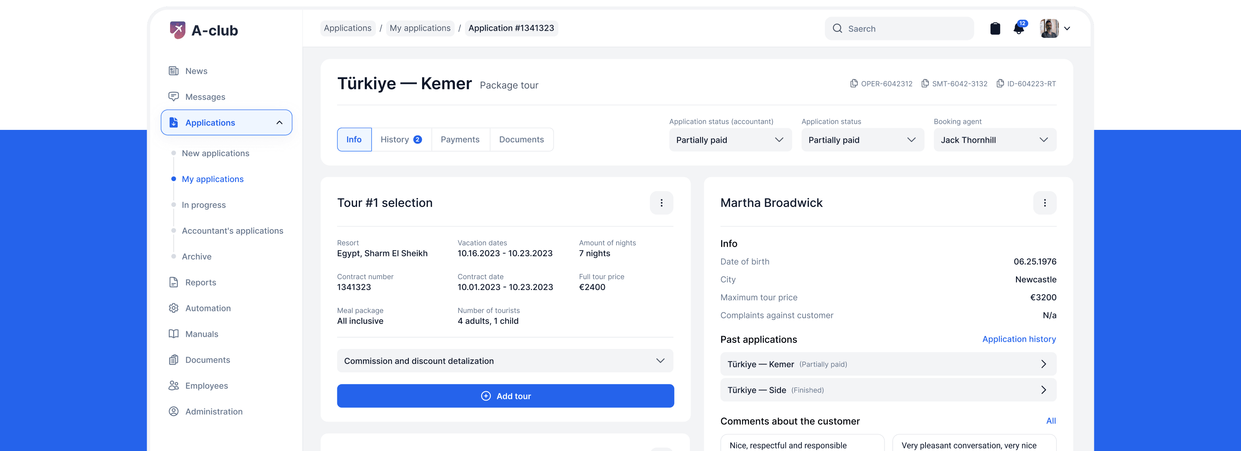Click the Add tour button
This screenshot has height=451, width=1241.
click(505, 396)
